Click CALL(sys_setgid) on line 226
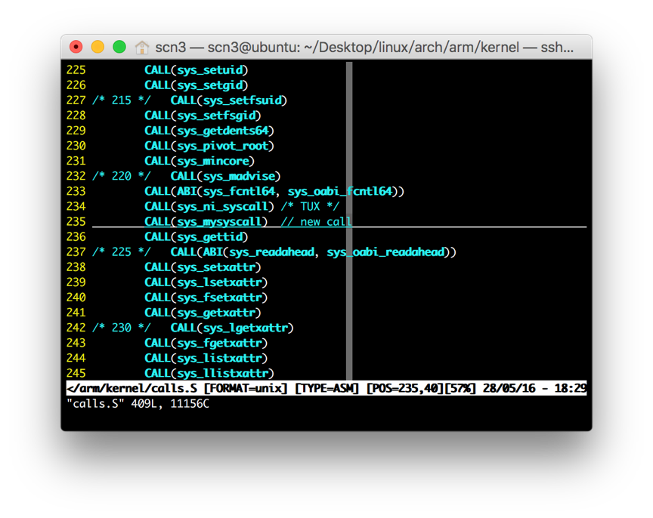The width and height of the screenshot is (653, 518). point(197,85)
